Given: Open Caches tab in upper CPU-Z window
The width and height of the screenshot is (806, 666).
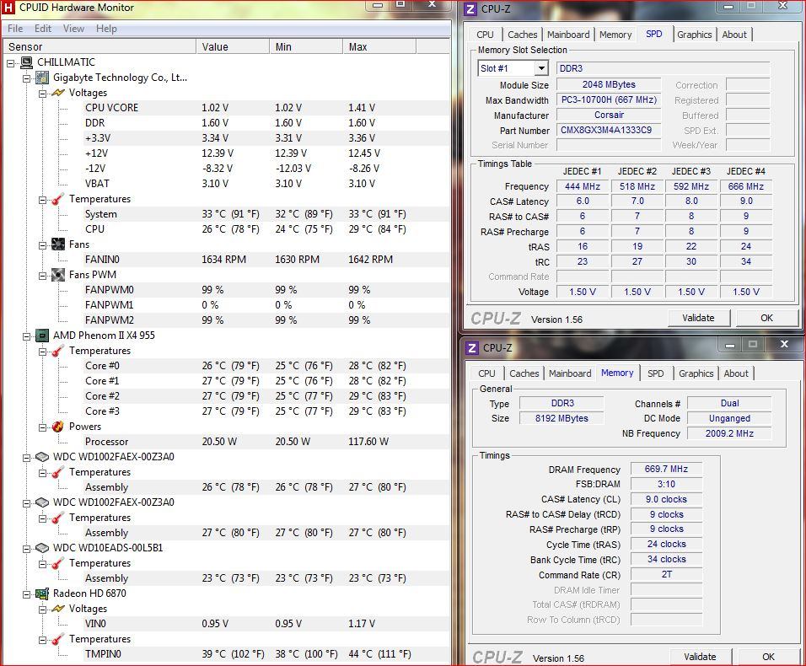Looking at the screenshot, I should pyautogui.click(x=522, y=35).
